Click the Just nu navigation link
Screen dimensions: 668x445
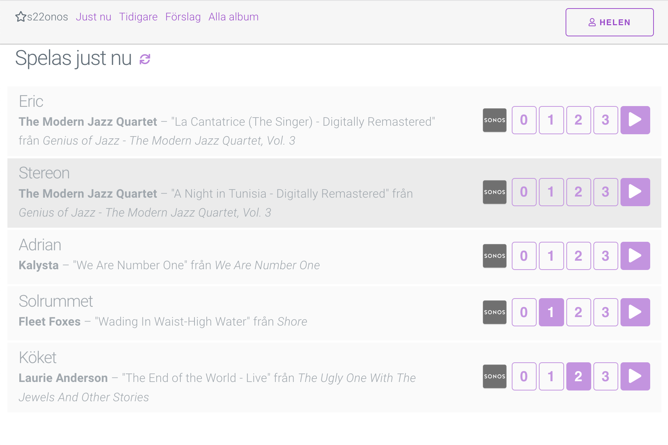click(x=94, y=17)
